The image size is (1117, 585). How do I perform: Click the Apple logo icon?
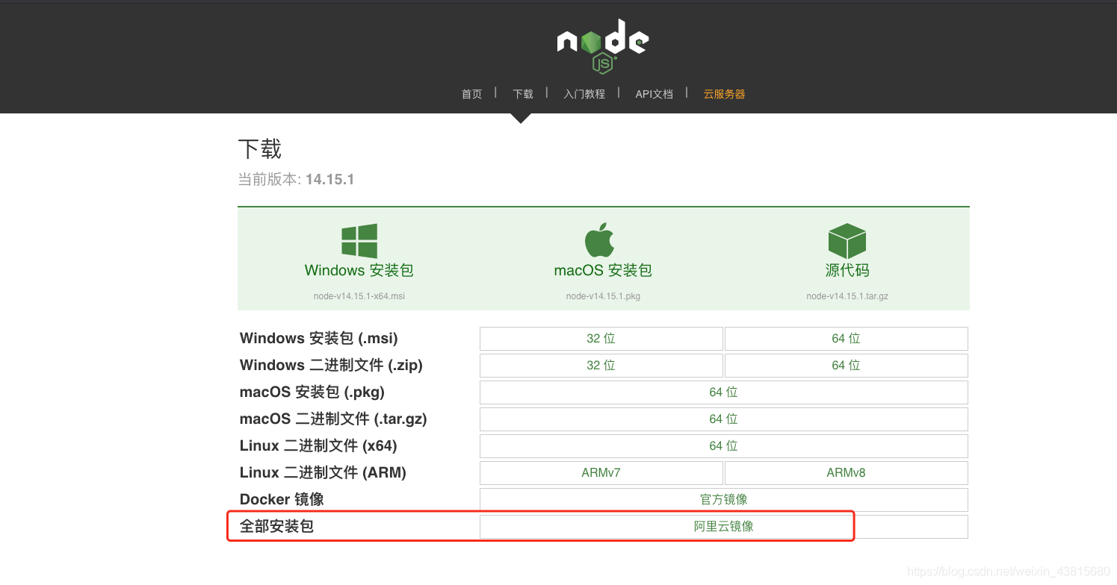click(599, 240)
